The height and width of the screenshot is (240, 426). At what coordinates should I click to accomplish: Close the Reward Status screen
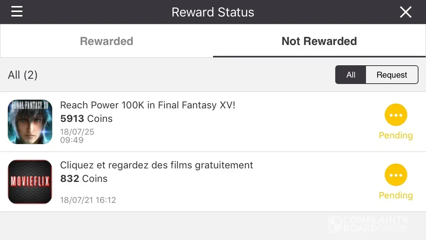[406, 12]
